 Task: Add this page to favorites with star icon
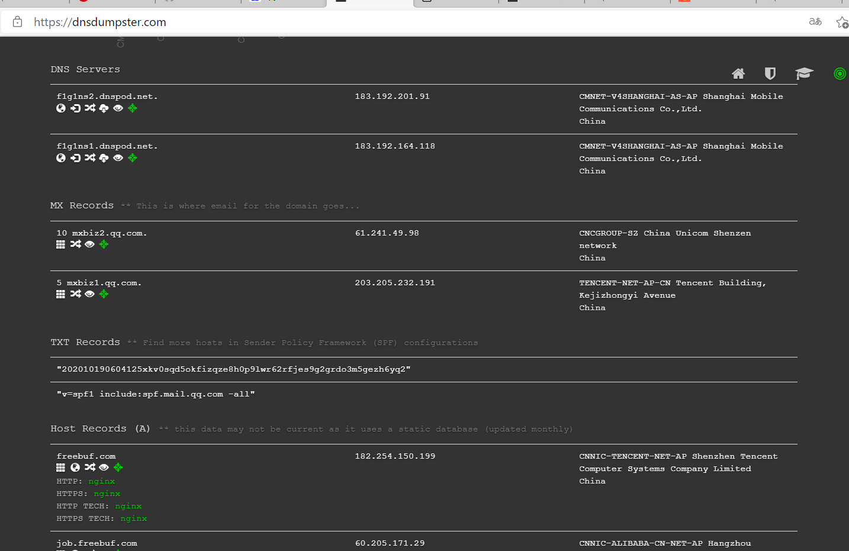point(842,22)
